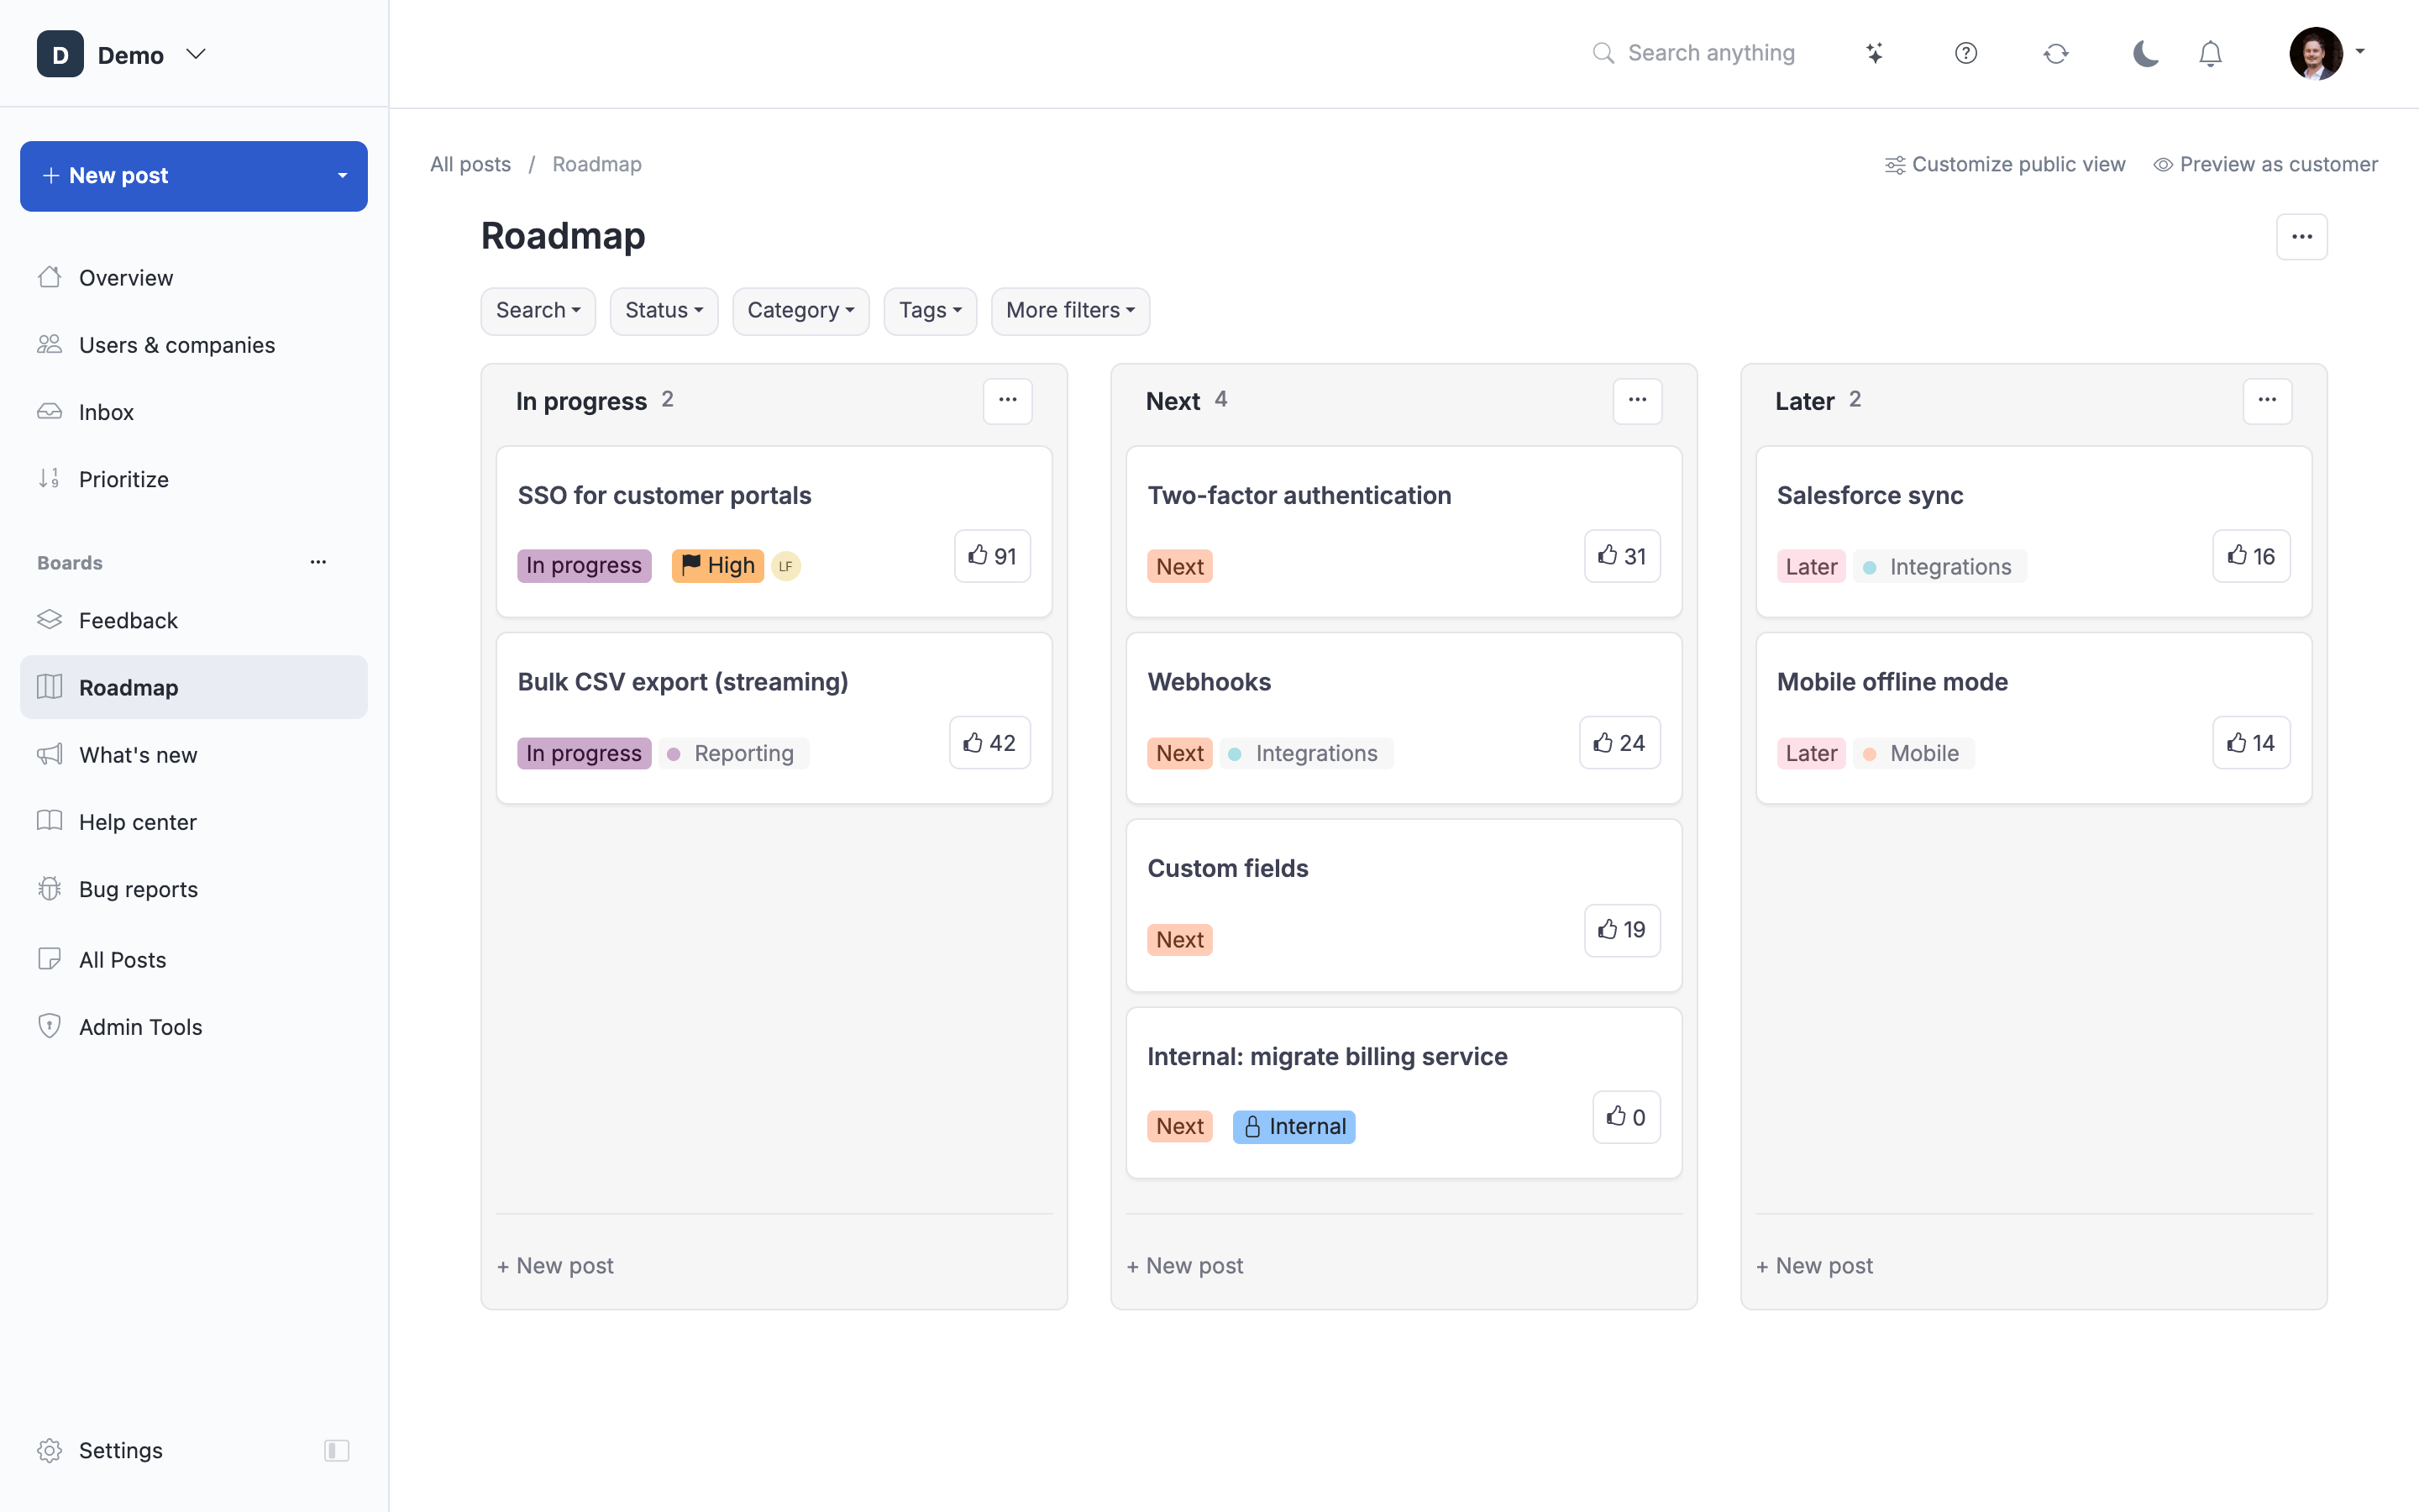Screen dimensions: 2419x1512
Task: Upvote Custom fields post
Action: pyautogui.click(x=1621, y=930)
